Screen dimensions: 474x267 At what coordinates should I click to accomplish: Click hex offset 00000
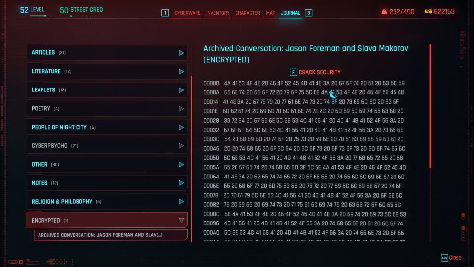pos(211,83)
